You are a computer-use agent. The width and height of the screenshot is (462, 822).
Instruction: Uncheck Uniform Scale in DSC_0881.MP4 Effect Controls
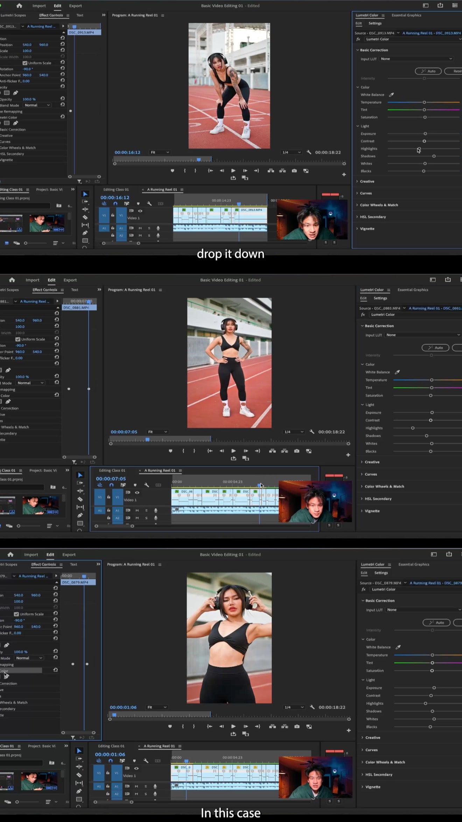pyautogui.click(x=18, y=339)
